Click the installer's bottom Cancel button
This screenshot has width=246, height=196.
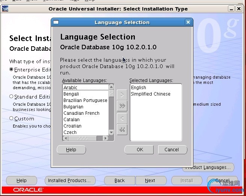[222, 181]
